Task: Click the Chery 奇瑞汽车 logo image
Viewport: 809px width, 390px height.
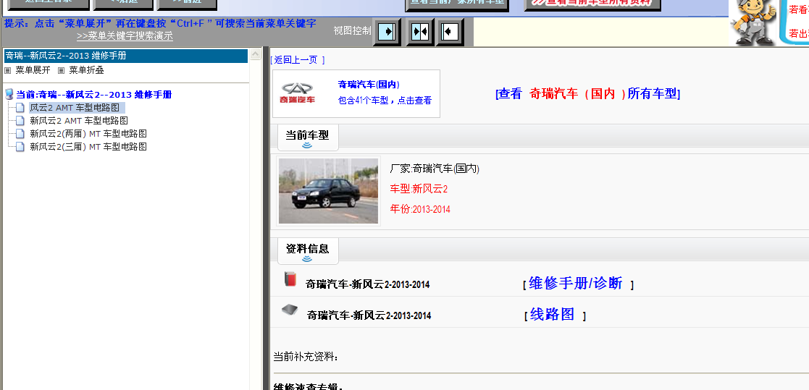Action: tap(298, 93)
